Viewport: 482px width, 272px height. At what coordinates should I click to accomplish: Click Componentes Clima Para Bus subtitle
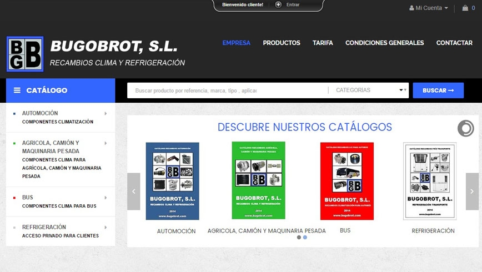(x=59, y=206)
